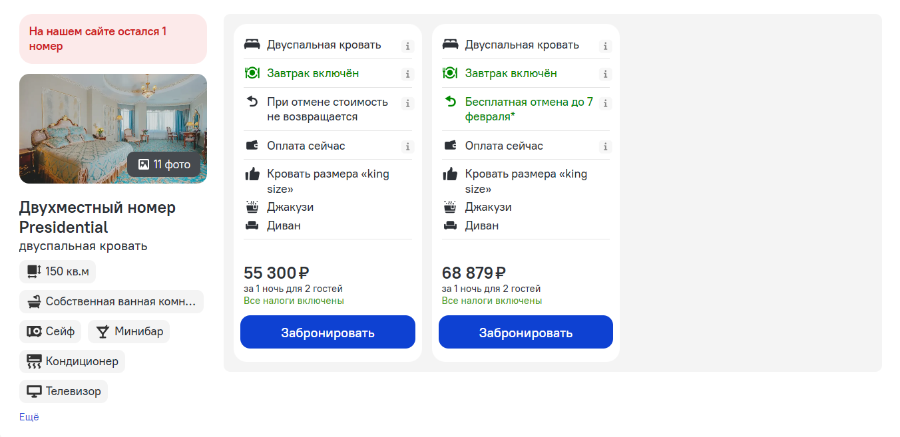
Task: Open the info tooltip for Завтрак включён
Action: (x=407, y=74)
